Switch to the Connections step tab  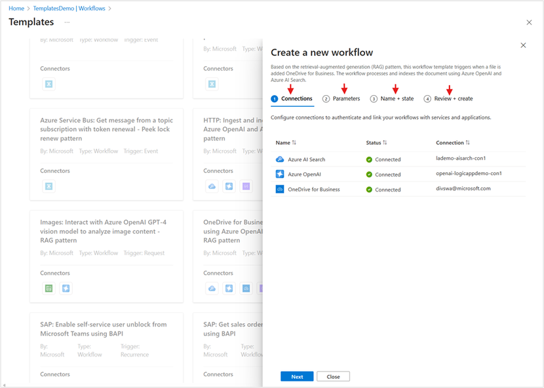pos(292,98)
